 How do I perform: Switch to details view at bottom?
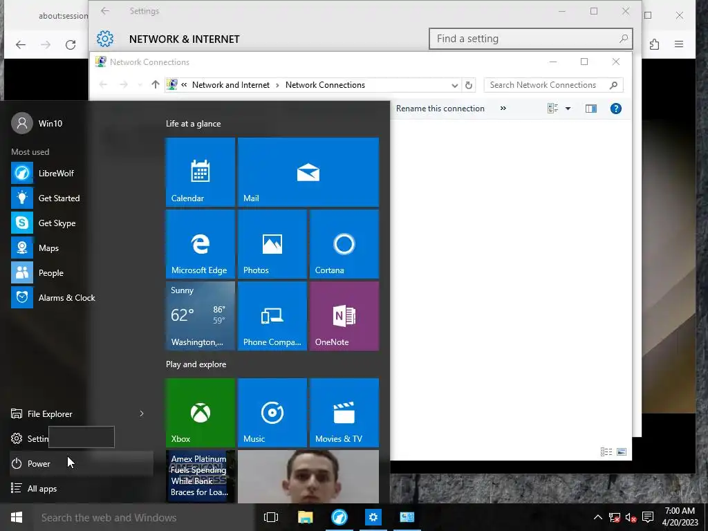click(x=606, y=451)
